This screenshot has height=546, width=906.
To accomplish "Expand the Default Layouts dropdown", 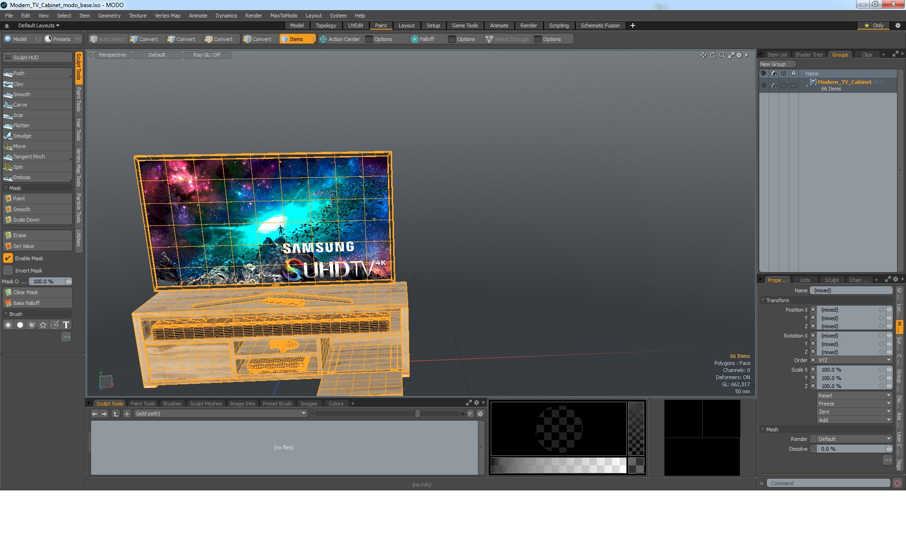I will point(39,25).
